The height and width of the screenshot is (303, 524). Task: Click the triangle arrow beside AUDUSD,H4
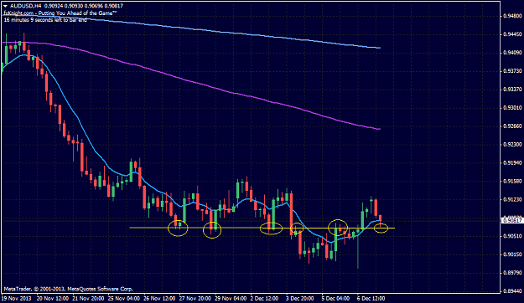[5, 6]
